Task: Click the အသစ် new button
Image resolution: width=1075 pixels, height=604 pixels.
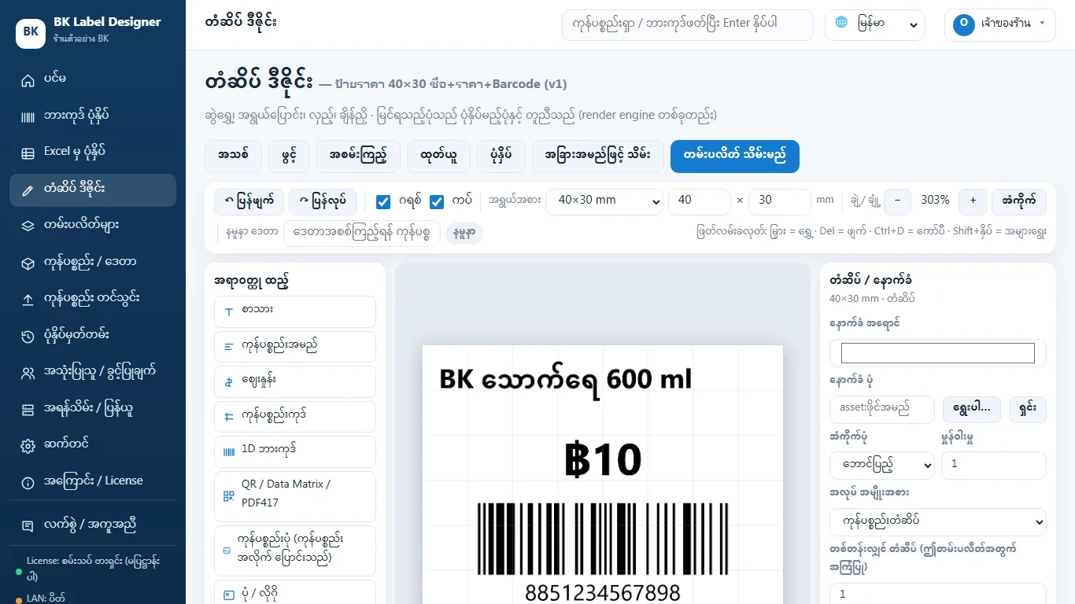Action: pyautogui.click(x=233, y=156)
